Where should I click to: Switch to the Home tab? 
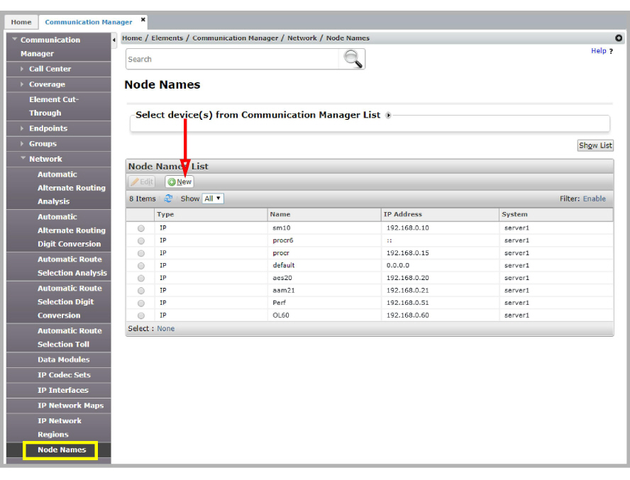[21, 22]
